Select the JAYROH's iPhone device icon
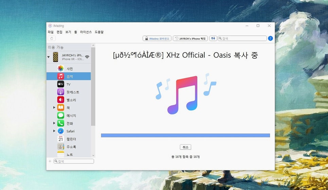Viewport: 328px width, 190px height. tap(55, 57)
